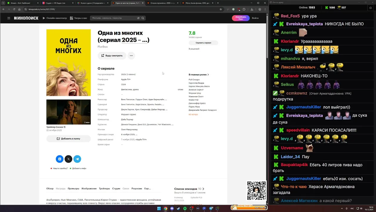Viewport: 376px width, 212px height.
Task: Click Буду смотреть button
Action: 112,56
